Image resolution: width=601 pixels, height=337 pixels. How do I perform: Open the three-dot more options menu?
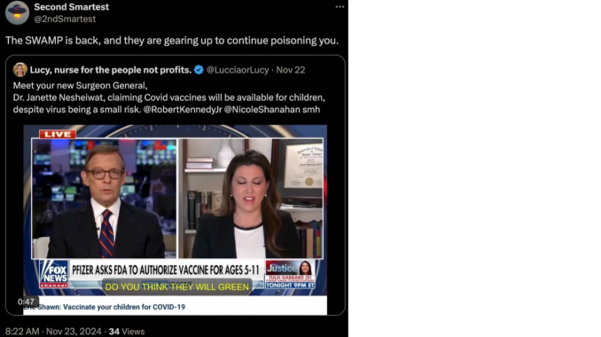[x=340, y=7]
